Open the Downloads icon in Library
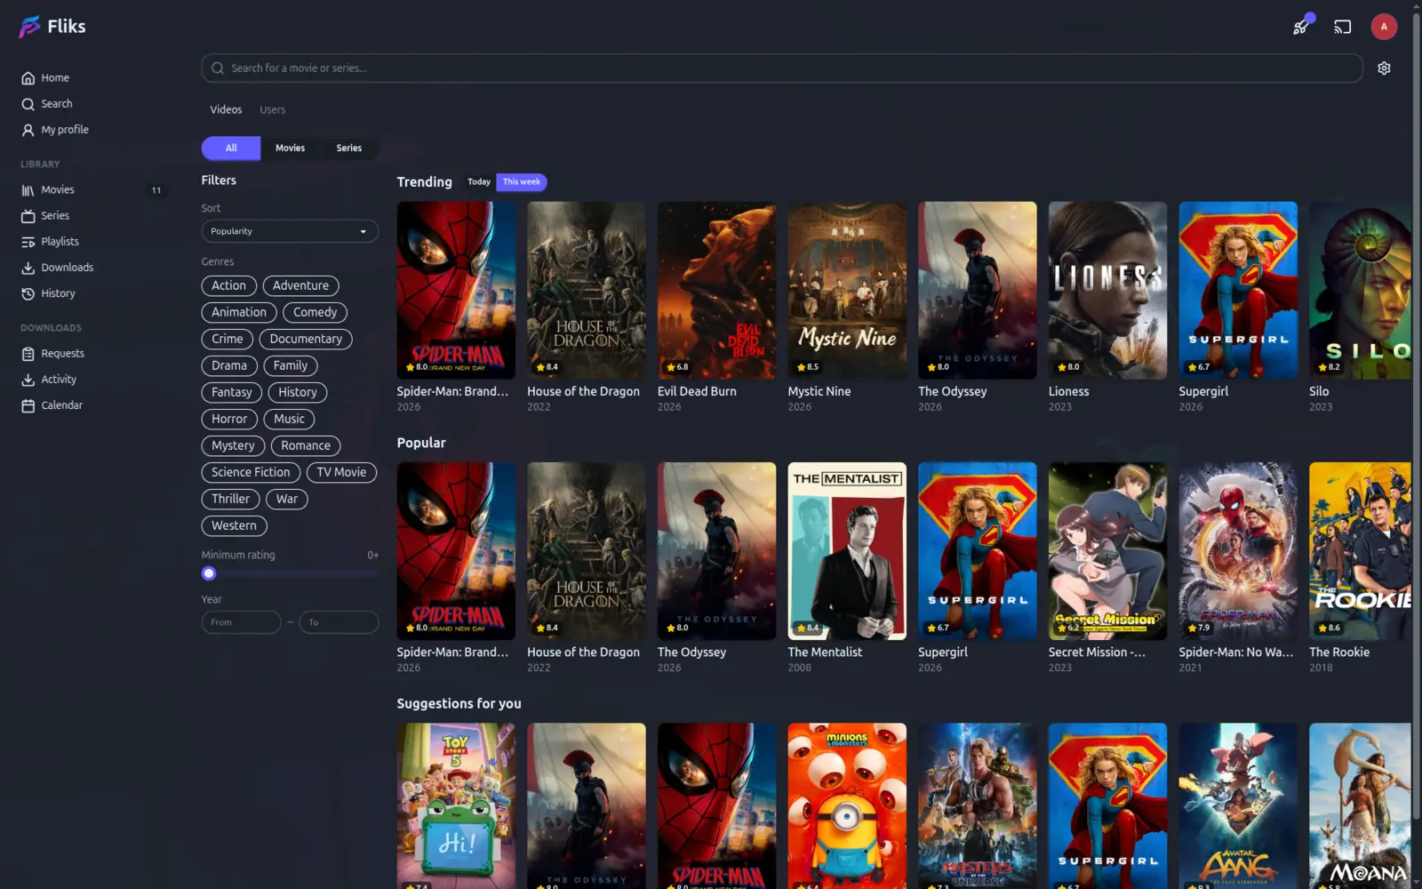The width and height of the screenshot is (1422, 889). [x=28, y=268]
